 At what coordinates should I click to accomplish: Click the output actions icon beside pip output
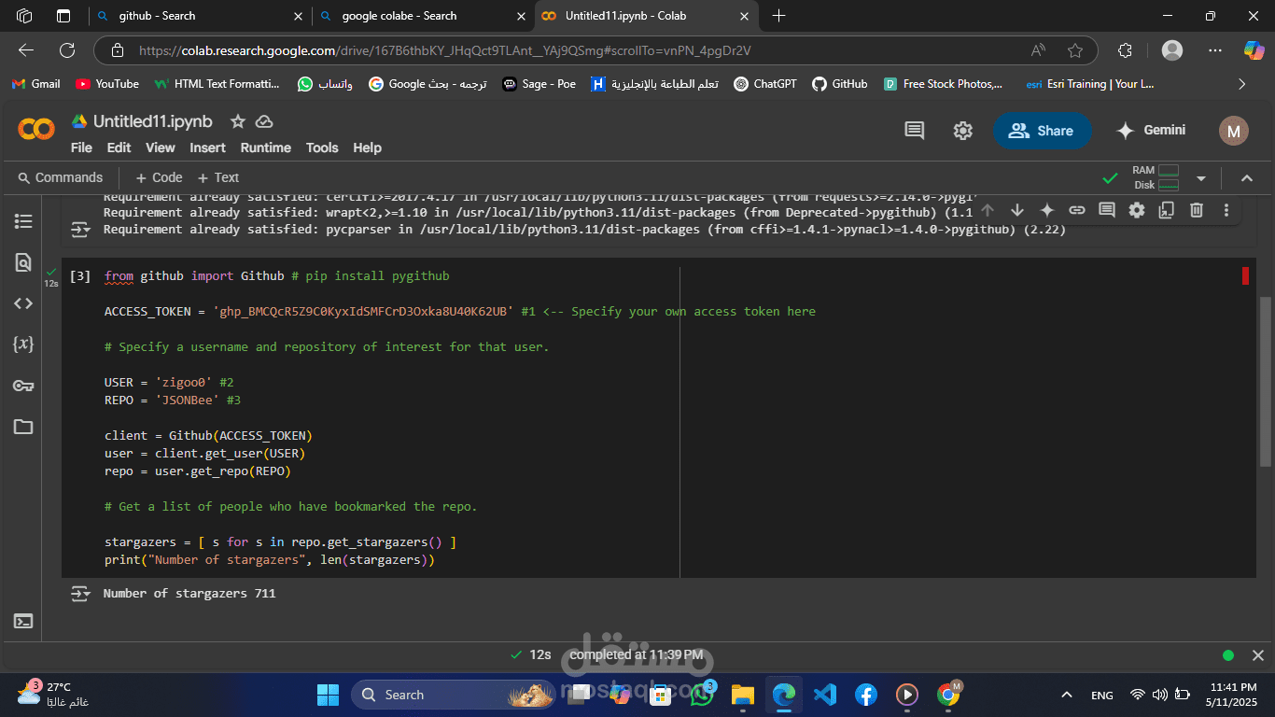(x=81, y=229)
